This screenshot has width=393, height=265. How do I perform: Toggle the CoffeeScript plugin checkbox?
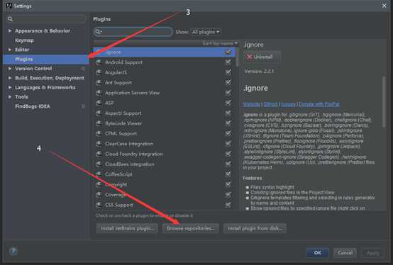(x=228, y=174)
